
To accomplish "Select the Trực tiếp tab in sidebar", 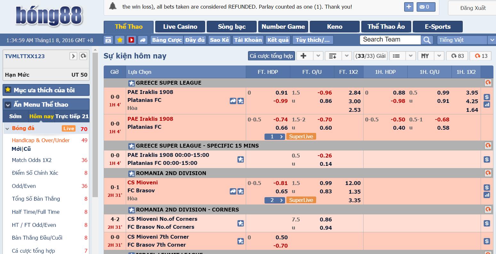I will click(72, 116).
